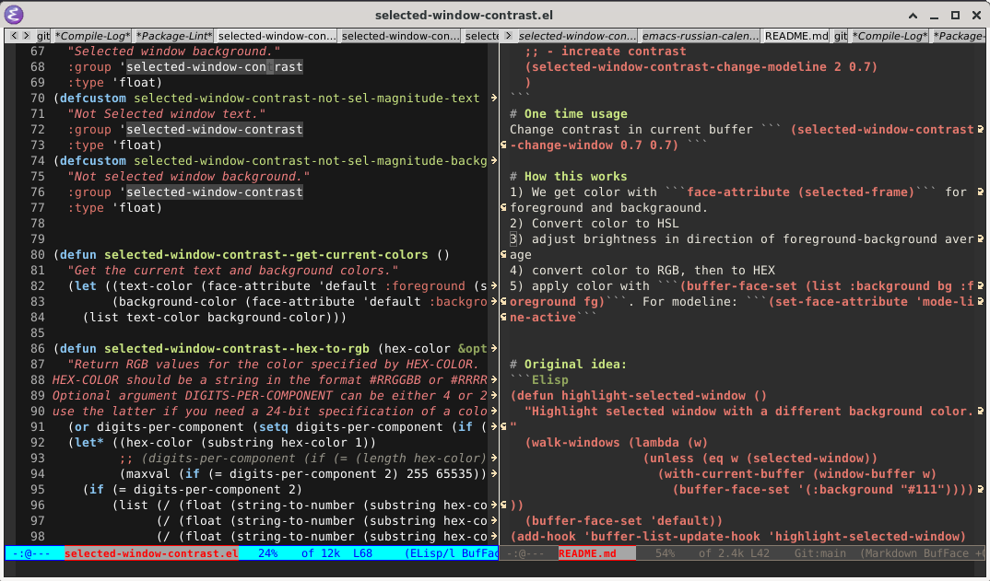Click the '-:@---' status flags in right mode line
990x581 pixels.
click(x=524, y=553)
